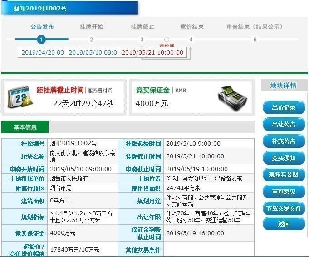Viewport: 309px width, 257px height.
Task: Click the 公告发布 stage label
Action: click(x=42, y=26)
